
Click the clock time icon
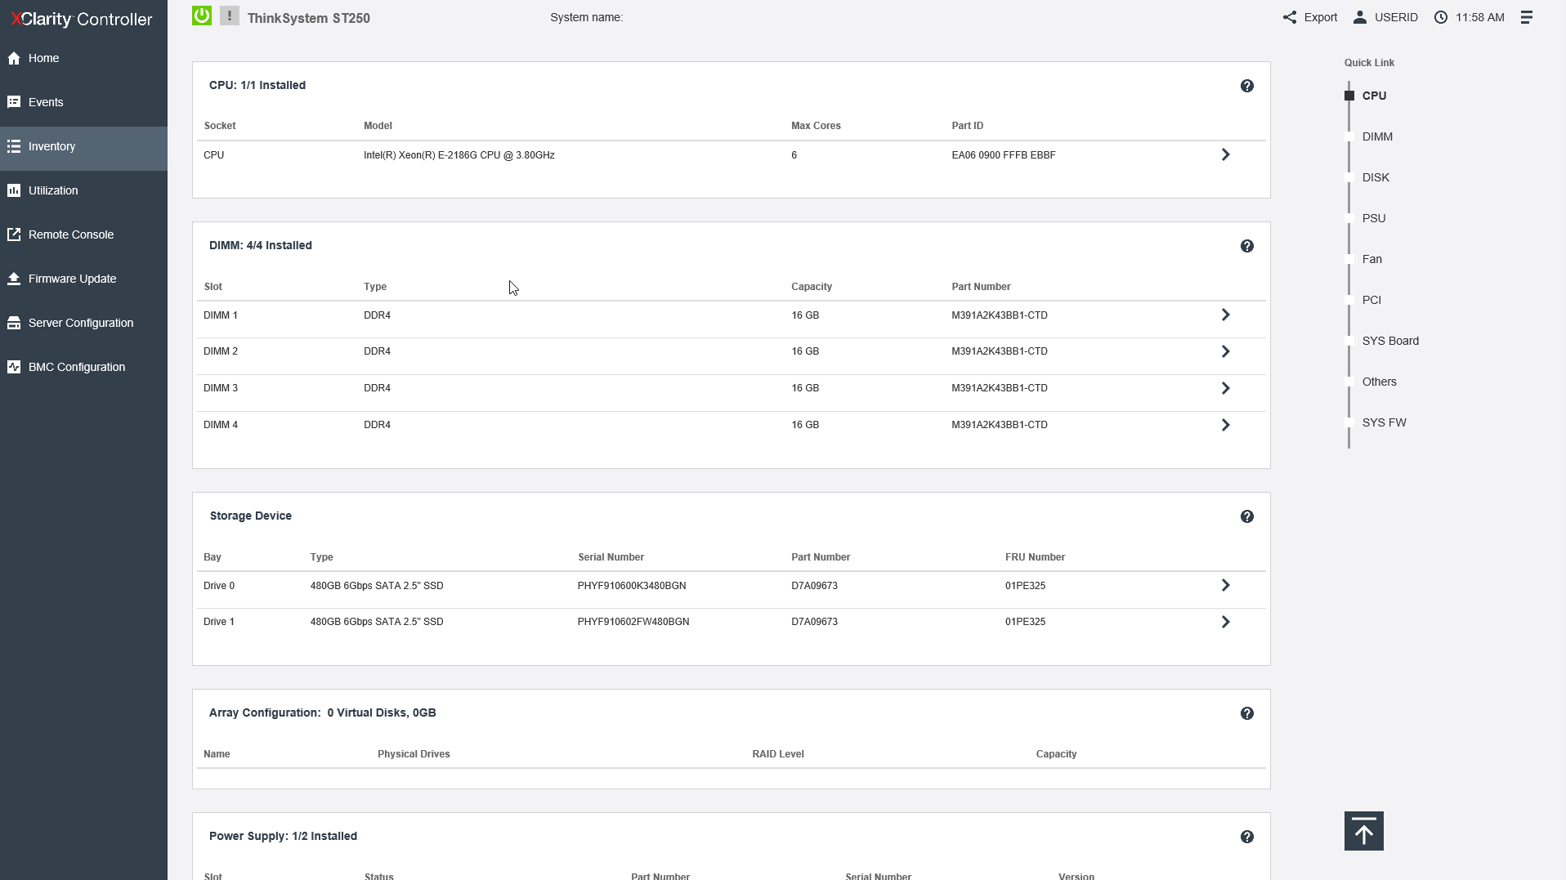(1441, 17)
